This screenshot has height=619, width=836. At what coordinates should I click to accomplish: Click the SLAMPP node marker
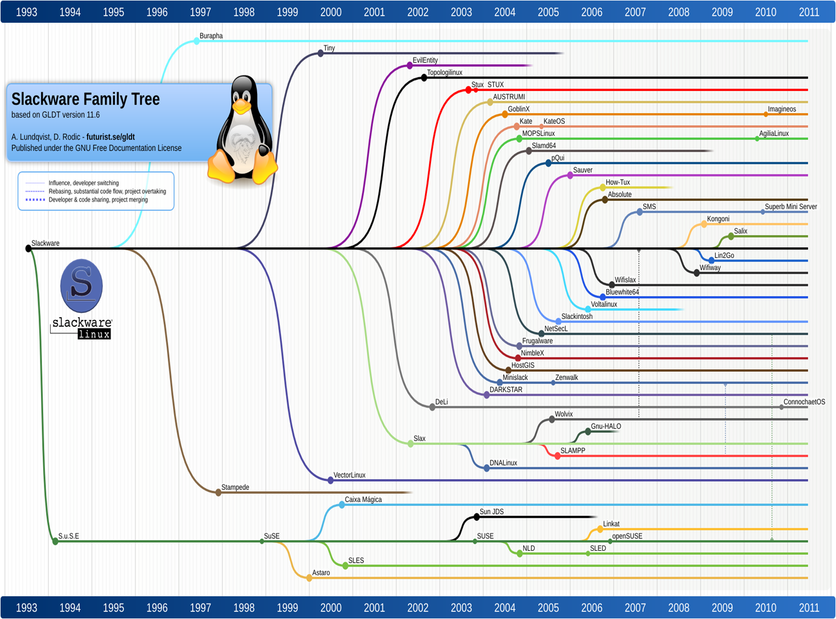[x=556, y=455]
